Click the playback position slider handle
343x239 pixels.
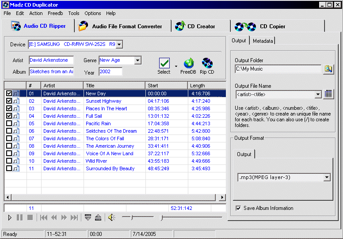pos(162,217)
